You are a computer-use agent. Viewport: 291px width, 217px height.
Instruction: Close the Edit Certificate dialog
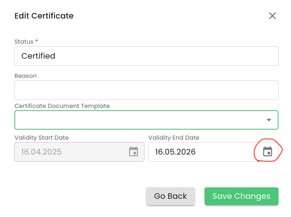click(272, 16)
